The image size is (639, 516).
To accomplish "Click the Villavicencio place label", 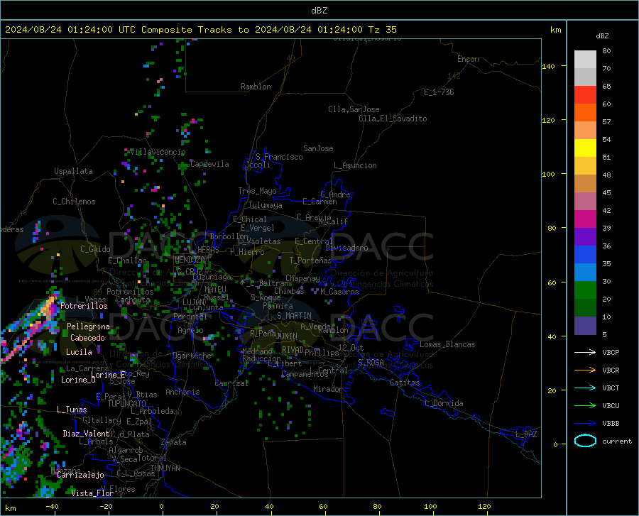I will click(x=158, y=152).
